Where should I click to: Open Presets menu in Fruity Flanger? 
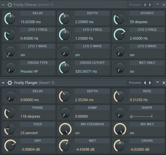coord(135,83)
